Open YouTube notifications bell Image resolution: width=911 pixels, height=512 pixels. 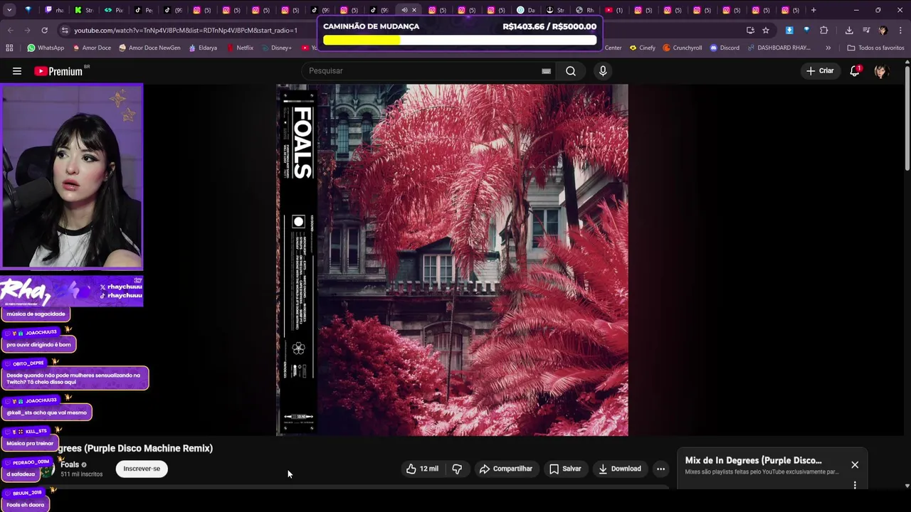[x=855, y=71]
